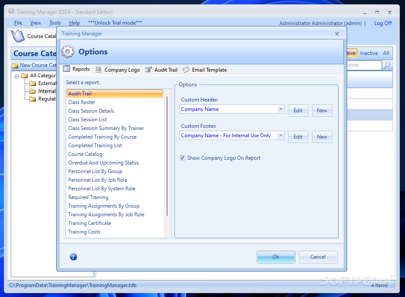Click the search magnifier icon in main window

pyautogui.click(x=387, y=65)
